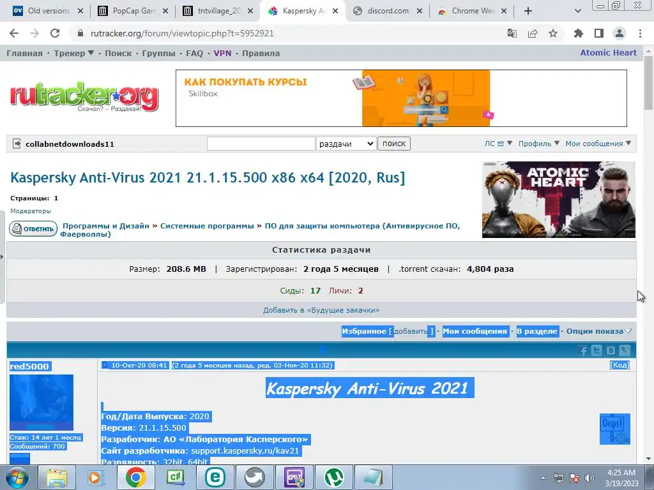The width and height of the screenshot is (654, 490).
Task: Bookmark this page with the star icon
Action: click(553, 33)
